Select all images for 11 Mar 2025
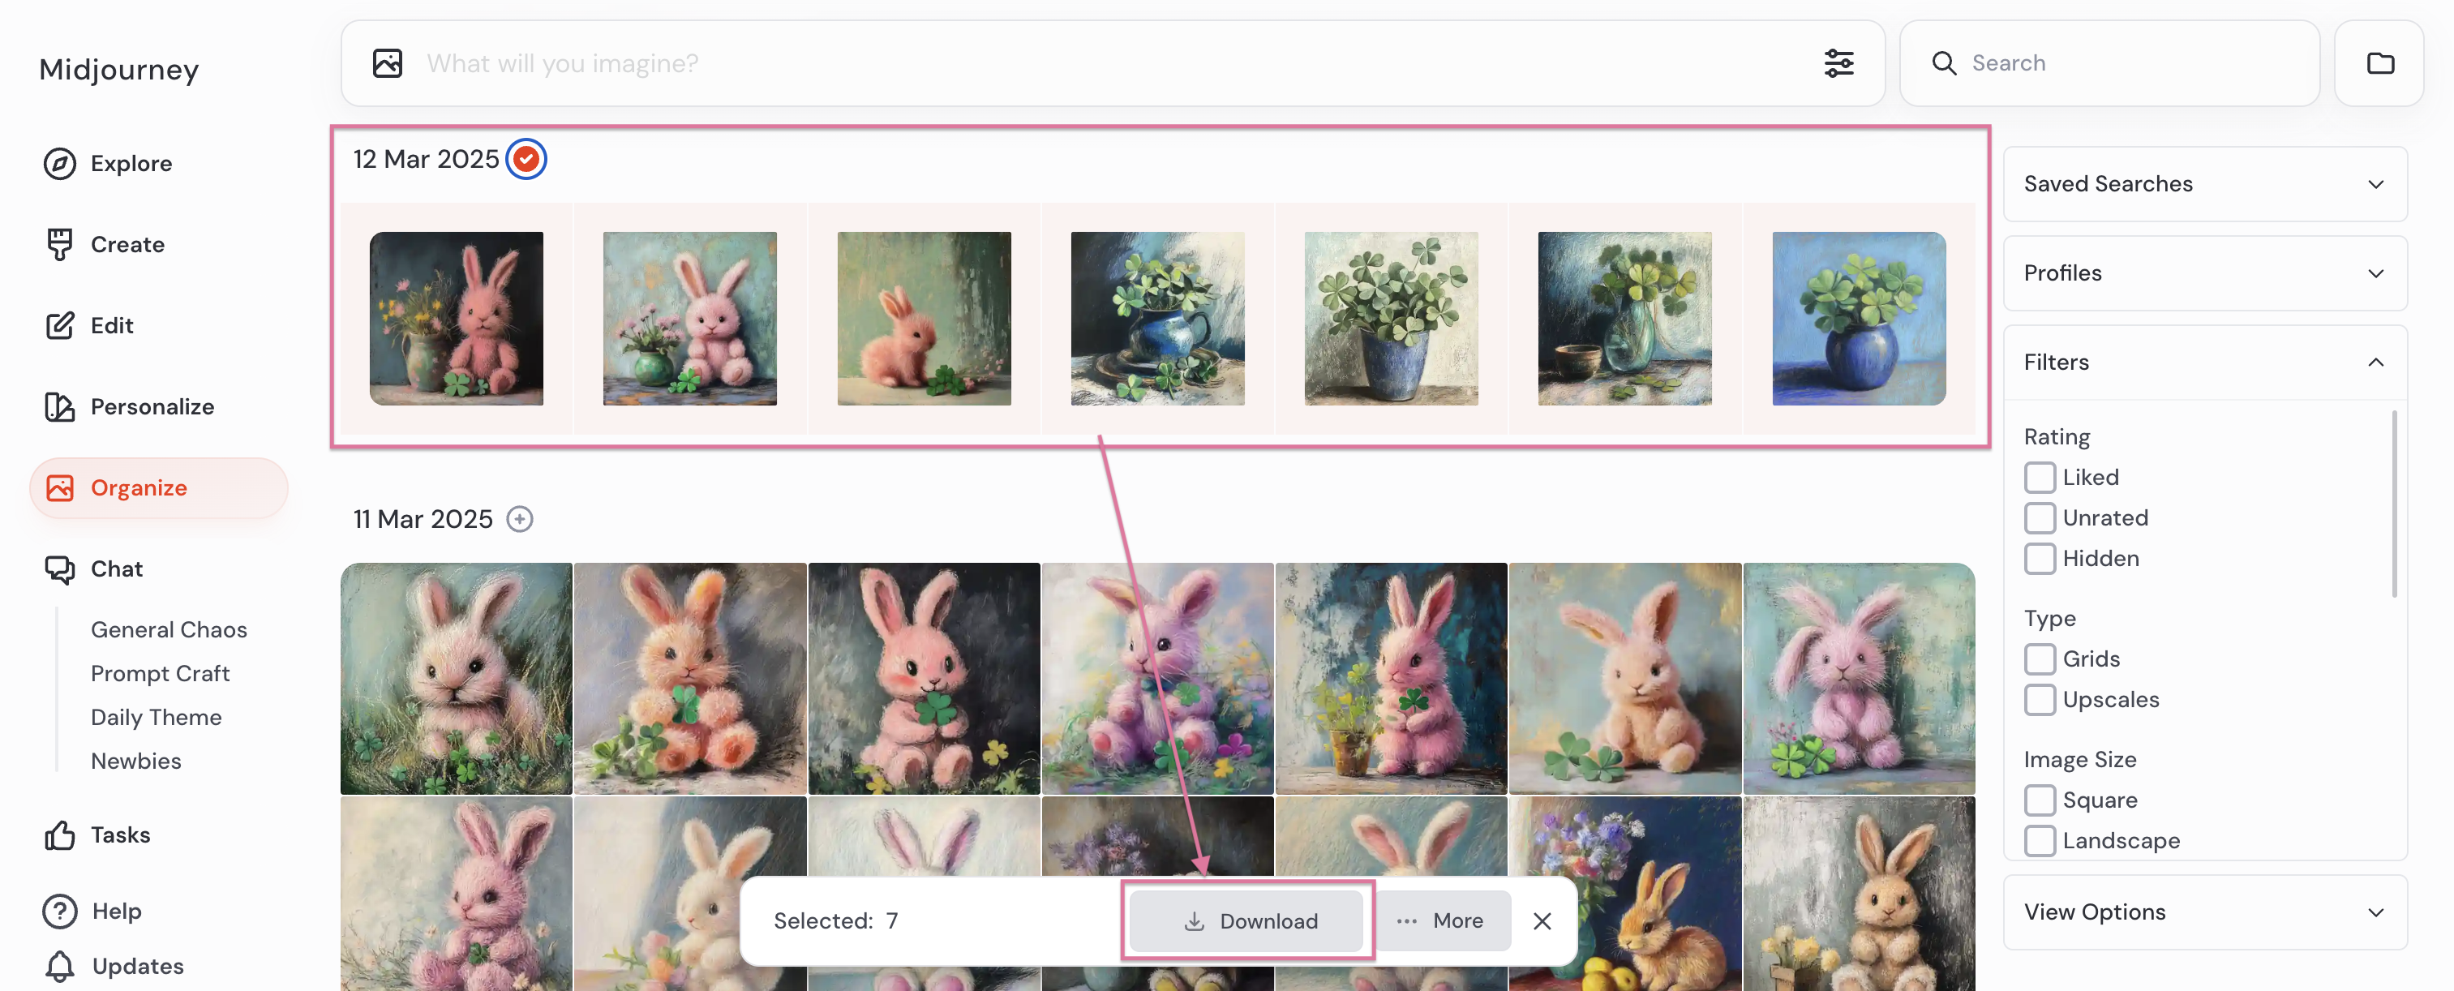The image size is (2454, 991). coord(519,518)
